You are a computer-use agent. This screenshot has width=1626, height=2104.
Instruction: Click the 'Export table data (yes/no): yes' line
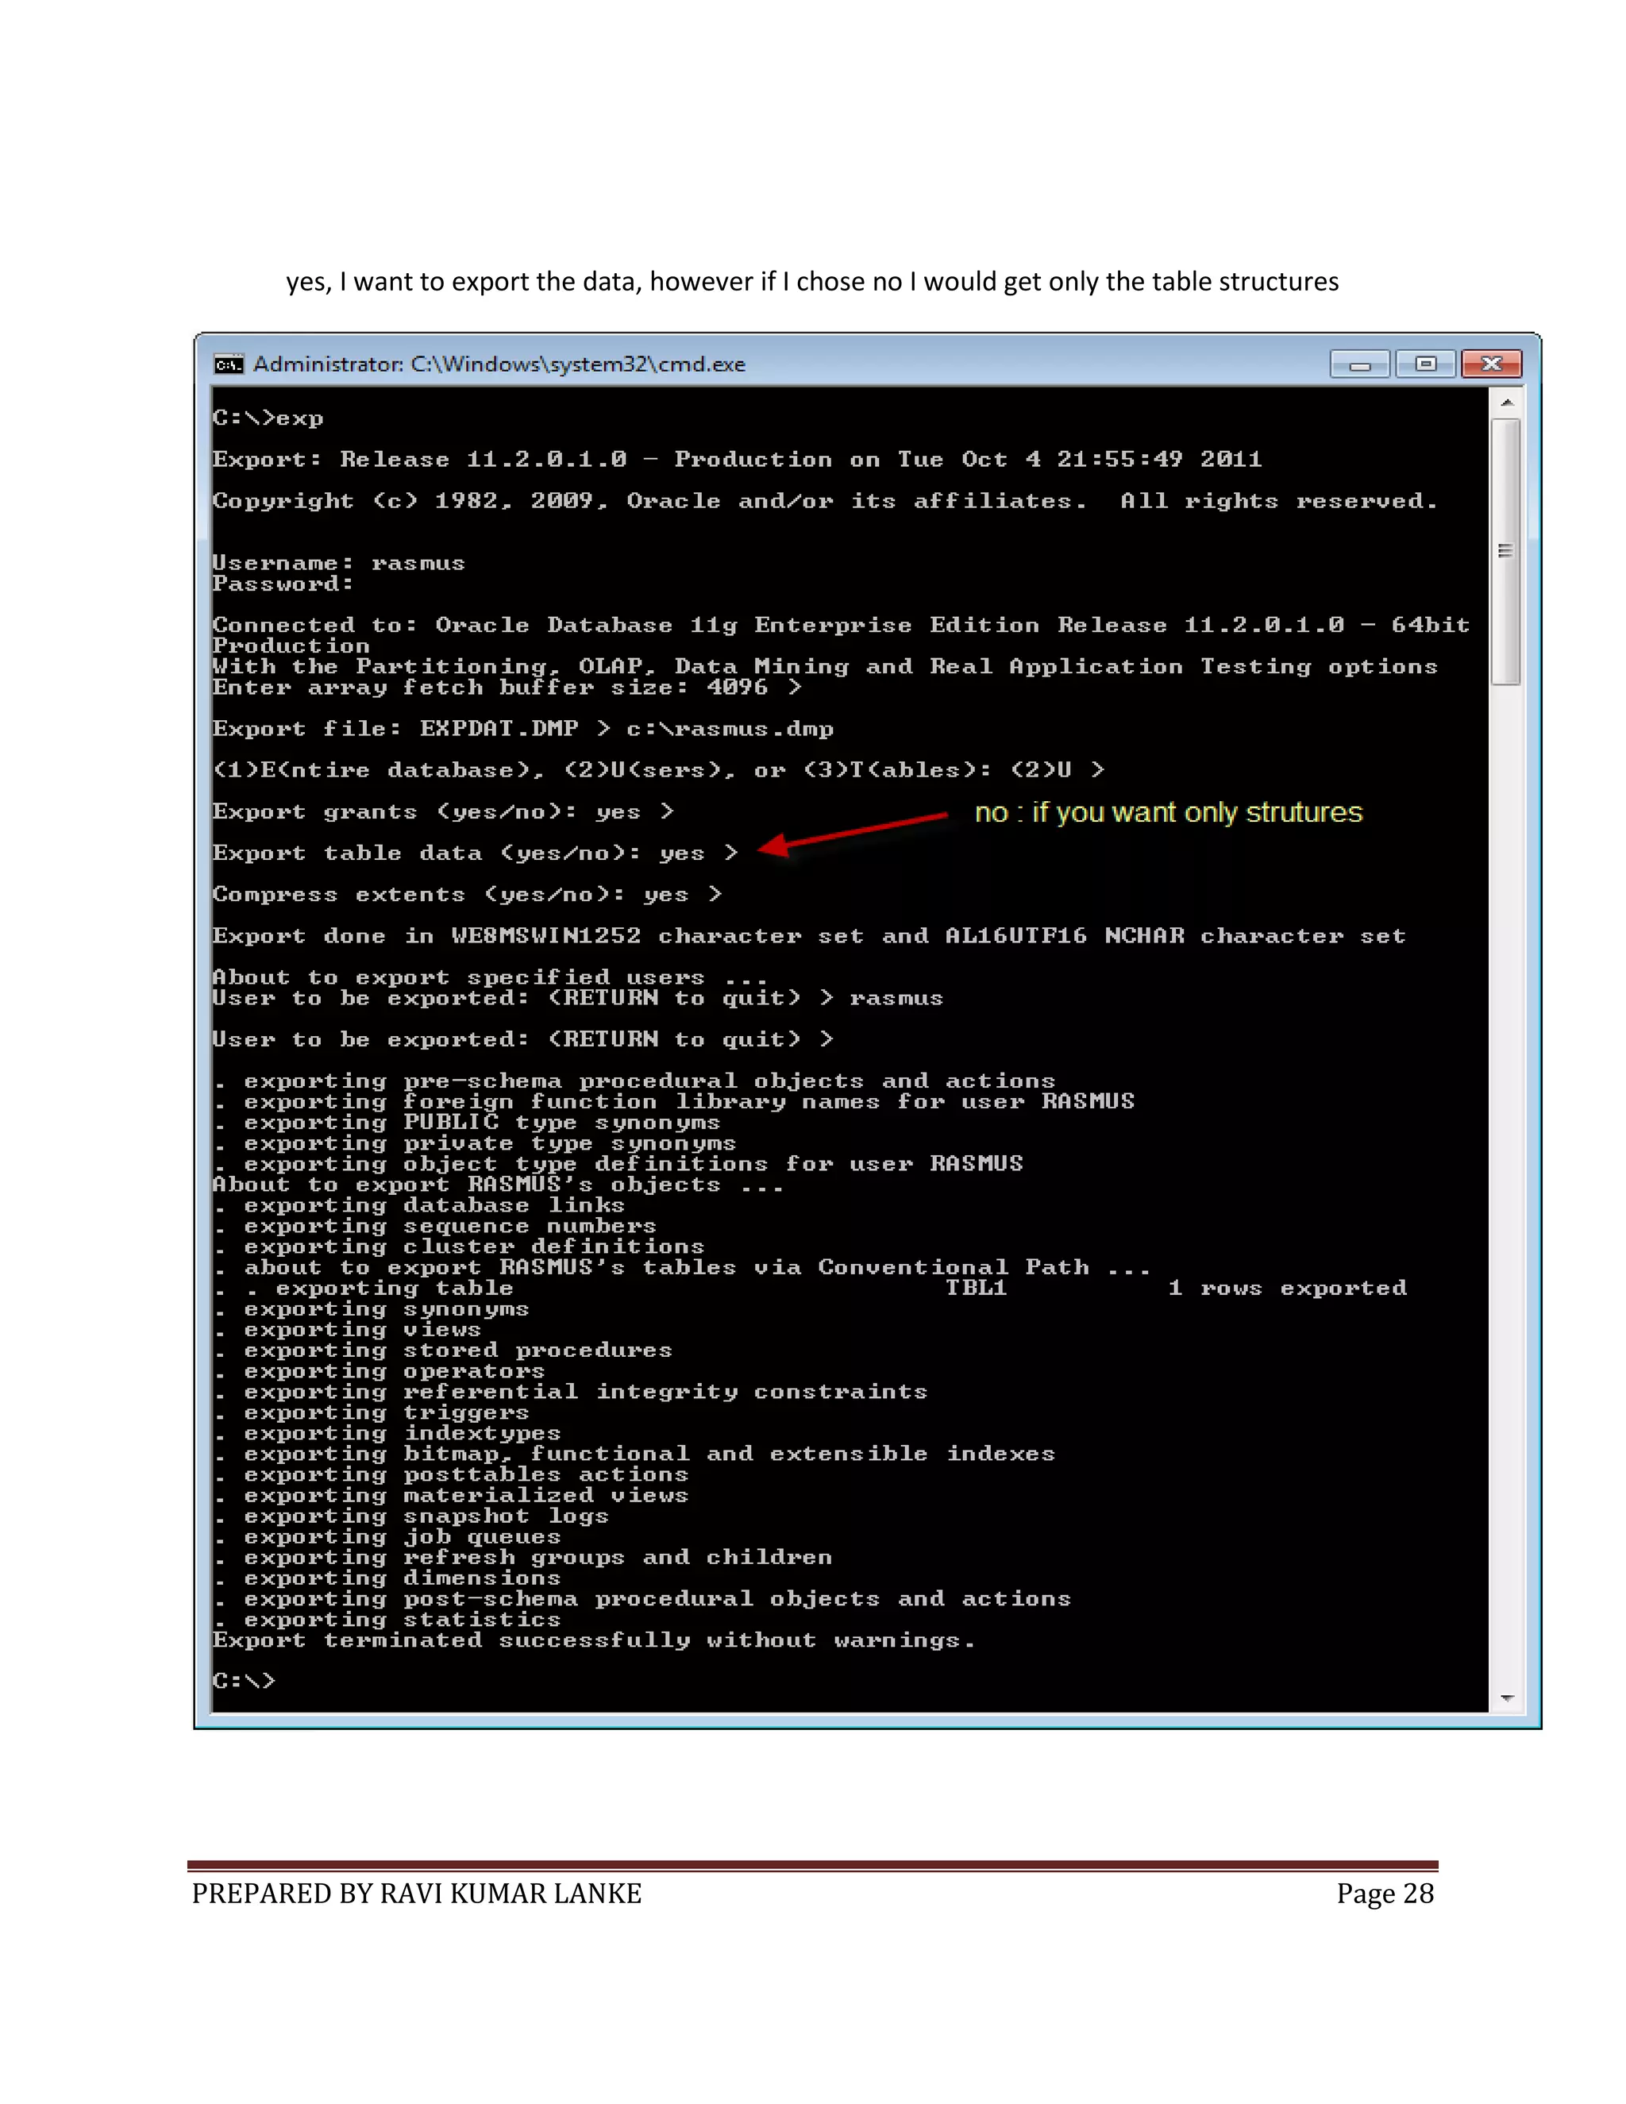[x=475, y=854]
